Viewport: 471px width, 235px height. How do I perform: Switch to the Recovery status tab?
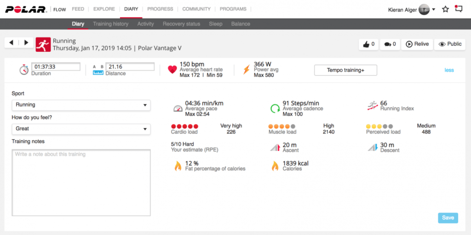181,24
